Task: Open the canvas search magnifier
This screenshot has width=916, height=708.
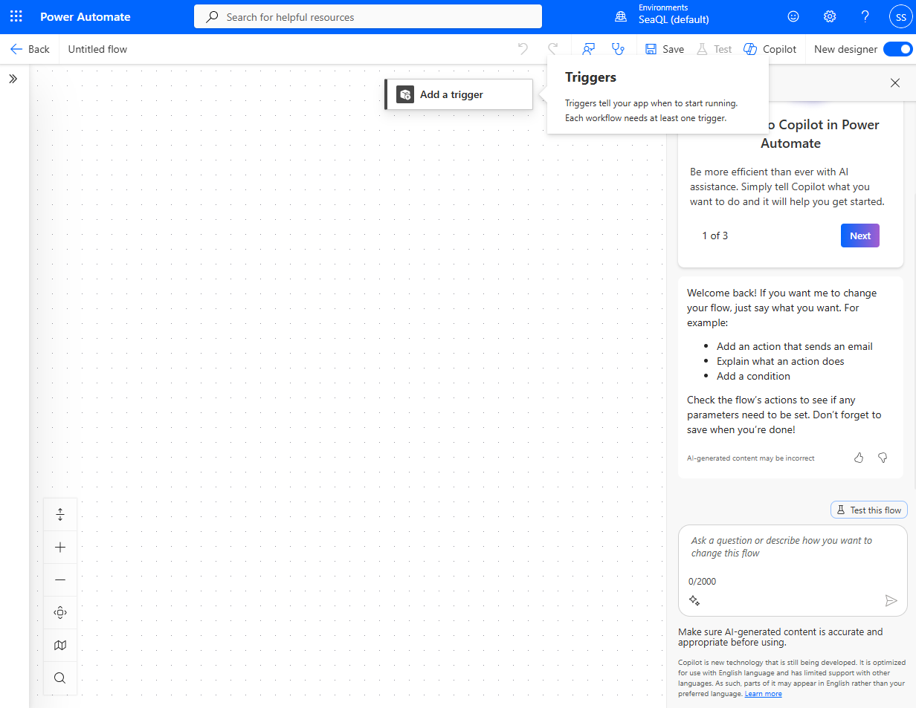Action: (x=60, y=678)
